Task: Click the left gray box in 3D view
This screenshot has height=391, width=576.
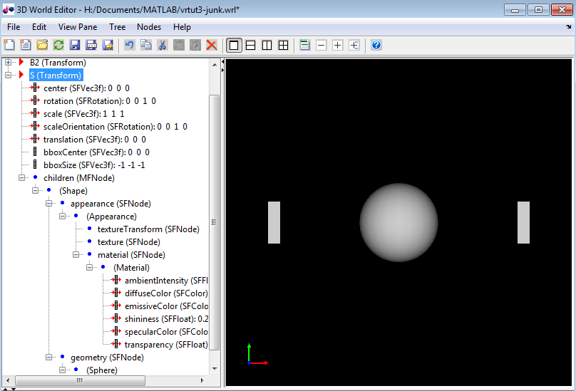Action: [274, 222]
